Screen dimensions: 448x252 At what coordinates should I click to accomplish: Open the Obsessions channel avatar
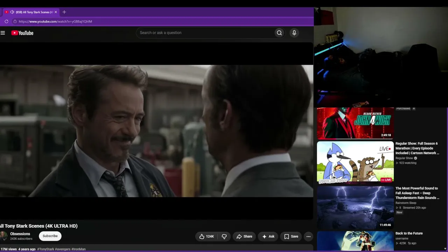pos(3,236)
